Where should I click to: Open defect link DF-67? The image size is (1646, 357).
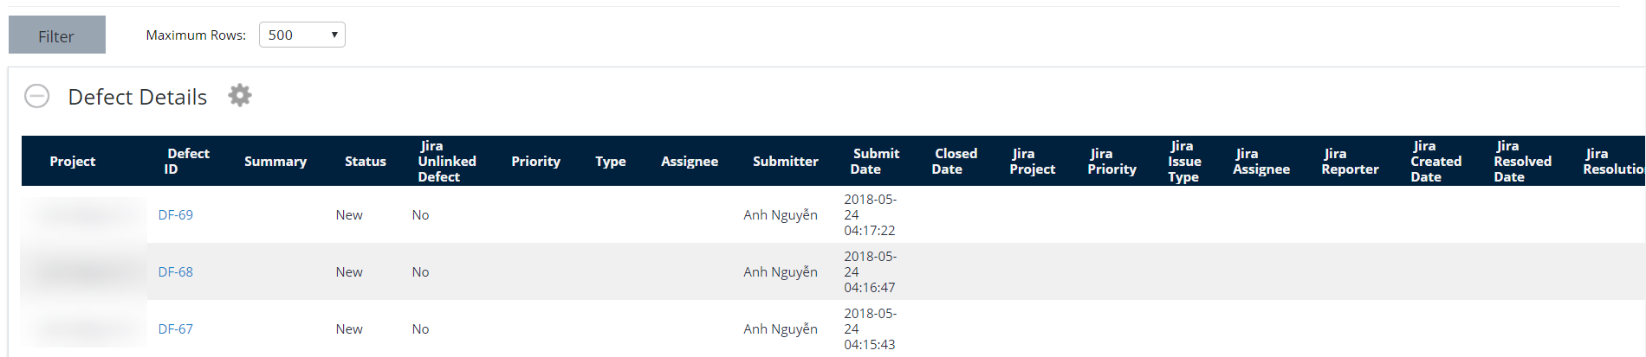(x=175, y=329)
